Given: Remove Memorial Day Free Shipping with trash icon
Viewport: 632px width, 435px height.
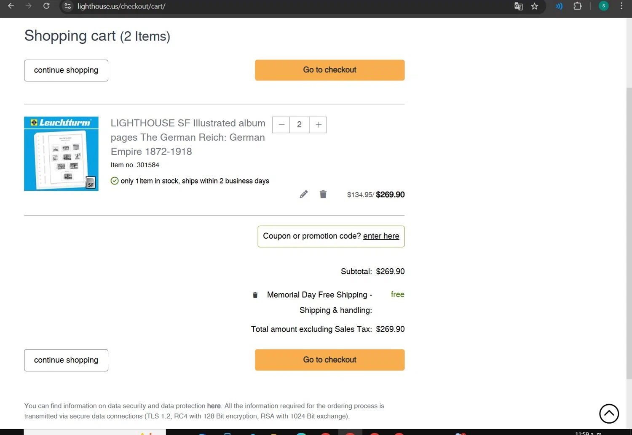Looking at the screenshot, I should coord(255,295).
